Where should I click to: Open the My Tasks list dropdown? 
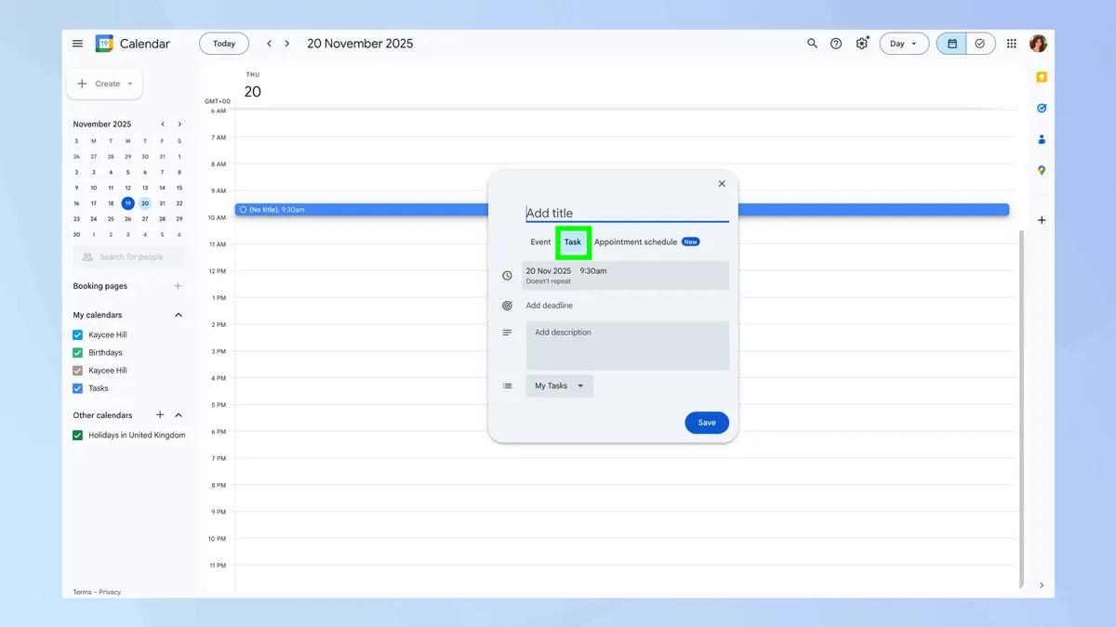pyautogui.click(x=558, y=385)
